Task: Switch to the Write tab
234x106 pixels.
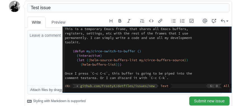Action: tap(36, 22)
